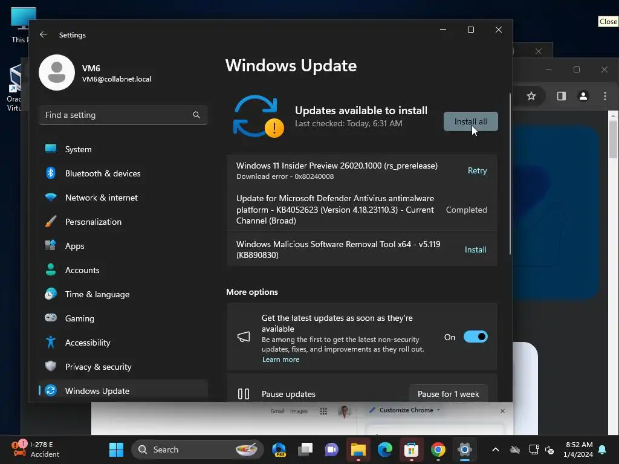619x464 pixels.
Task: Select Accounts in the sidebar
Action: (x=123, y=270)
